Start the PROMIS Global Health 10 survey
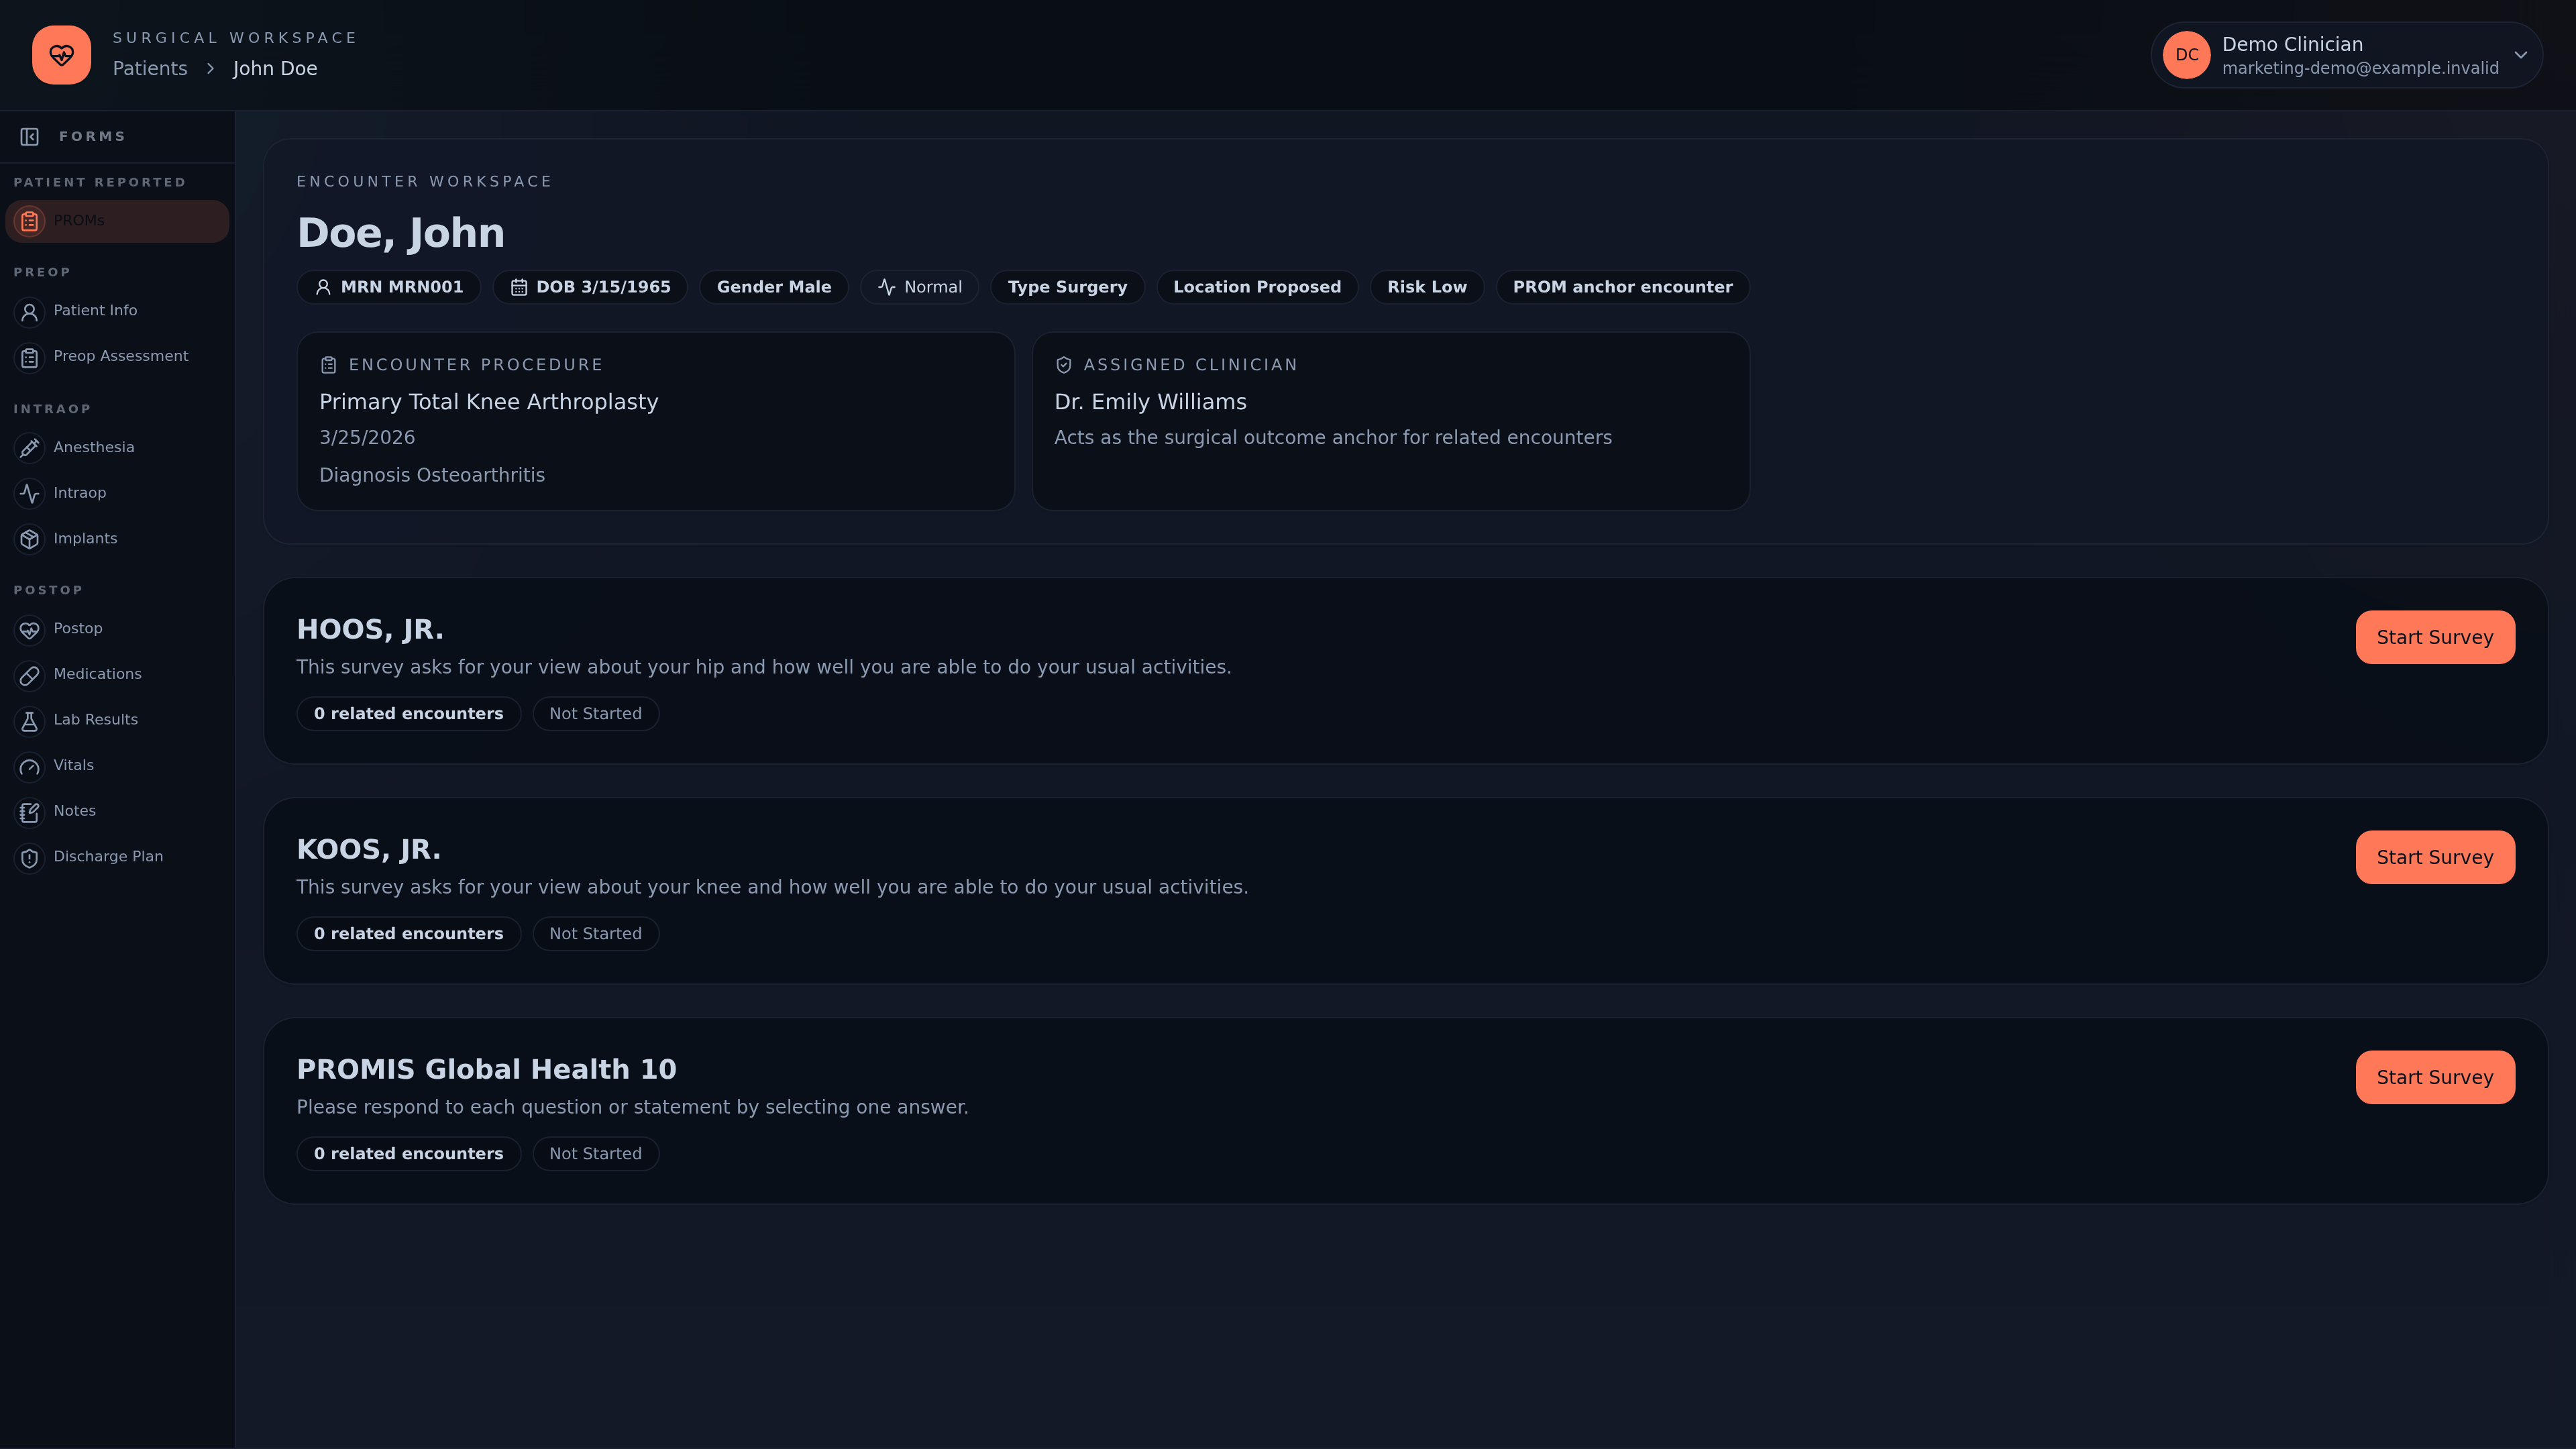 click(x=2435, y=1077)
